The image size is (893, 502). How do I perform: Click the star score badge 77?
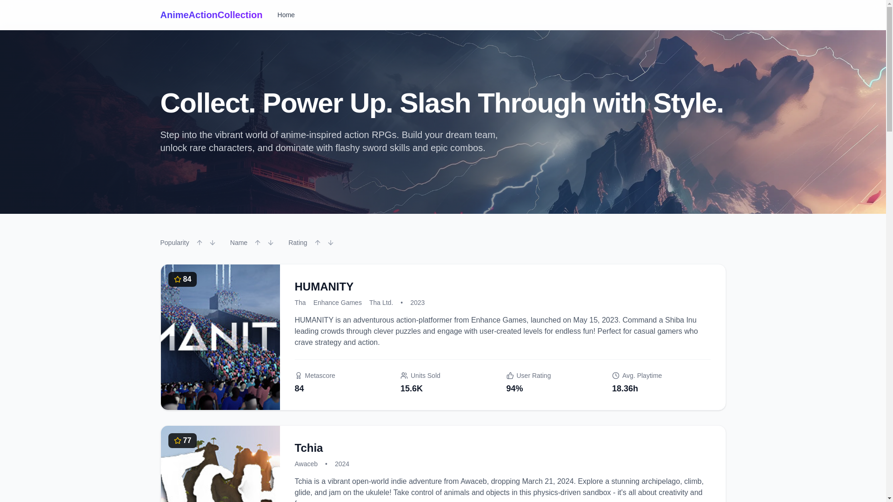[x=182, y=441]
